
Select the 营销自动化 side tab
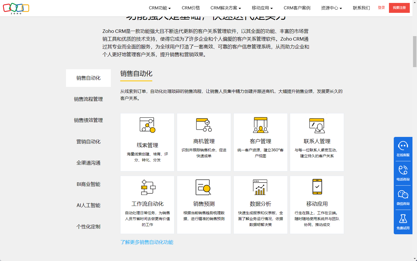88,142
